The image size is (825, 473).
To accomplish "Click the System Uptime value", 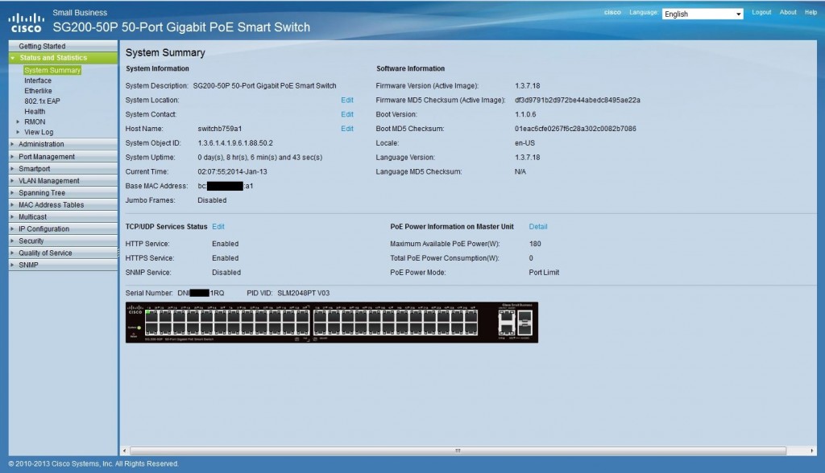I will (260, 157).
